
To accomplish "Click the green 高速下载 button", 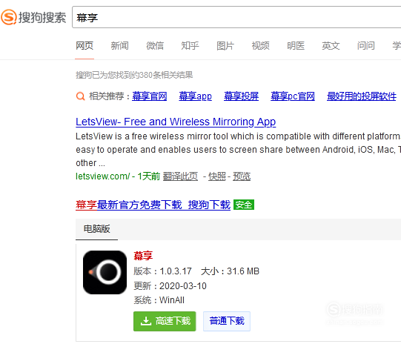I will coord(165,321).
